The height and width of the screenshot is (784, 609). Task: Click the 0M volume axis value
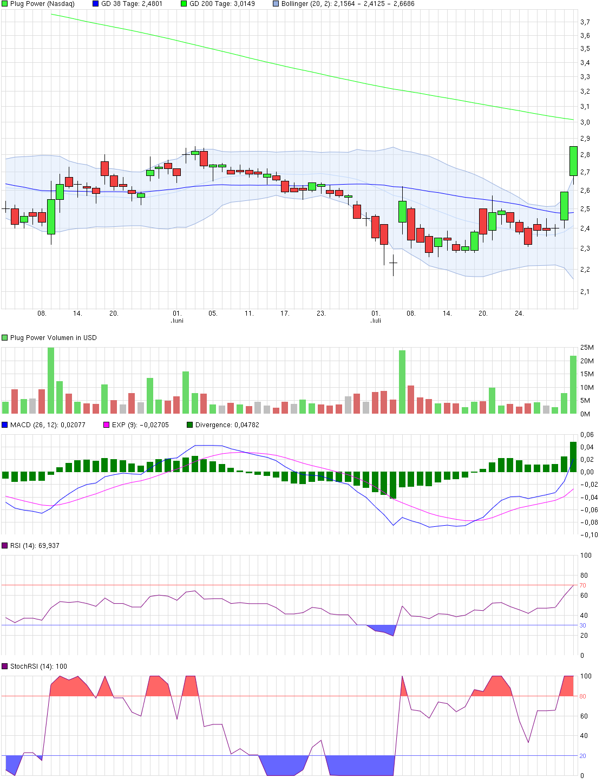click(x=585, y=414)
